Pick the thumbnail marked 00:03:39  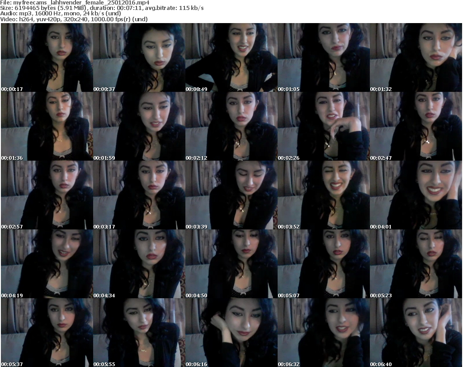click(x=231, y=195)
